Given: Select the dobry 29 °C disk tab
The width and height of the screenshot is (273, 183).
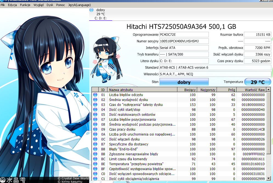Looking at the screenshot, I should (x=101, y=14).
